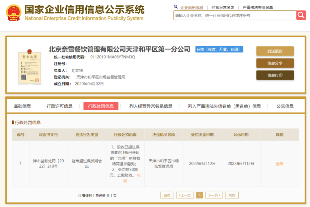Viewport: 310px width, 207px height.
Task: Switch to the 行政处罚信息 tab
Action: pos(101,106)
